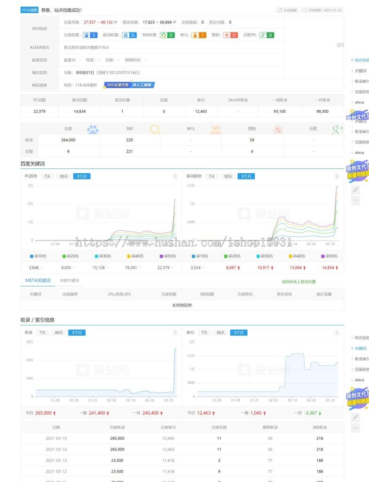The width and height of the screenshot is (369, 482).
Task: Switch 移动趋势 chart to 7天
Action: [x=212, y=177]
